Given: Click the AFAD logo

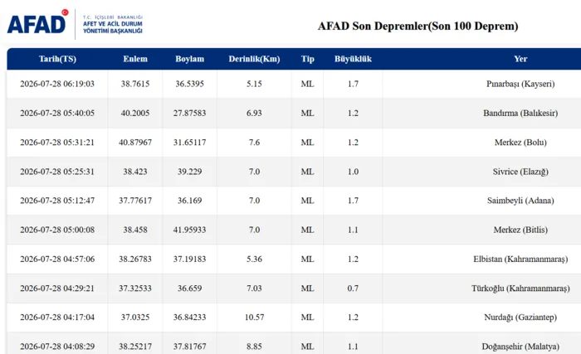Looking at the screenshot, I should [37, 22].
